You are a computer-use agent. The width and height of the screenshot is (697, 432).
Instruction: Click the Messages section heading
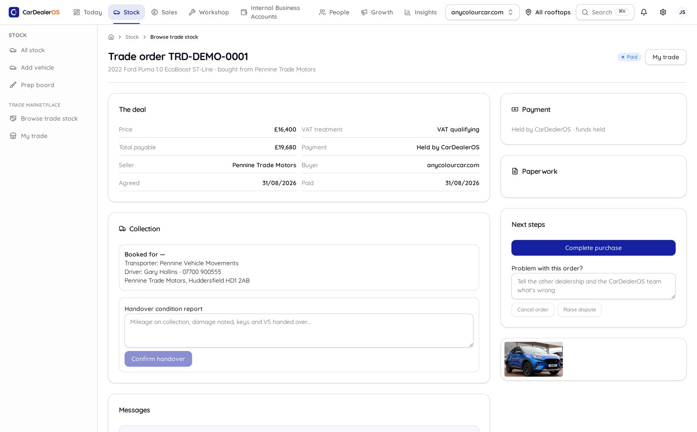point(135,410)
